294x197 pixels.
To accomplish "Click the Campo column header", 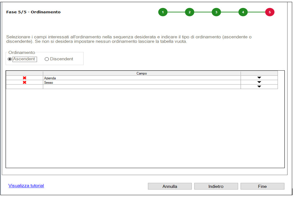I will click(142, 73).
